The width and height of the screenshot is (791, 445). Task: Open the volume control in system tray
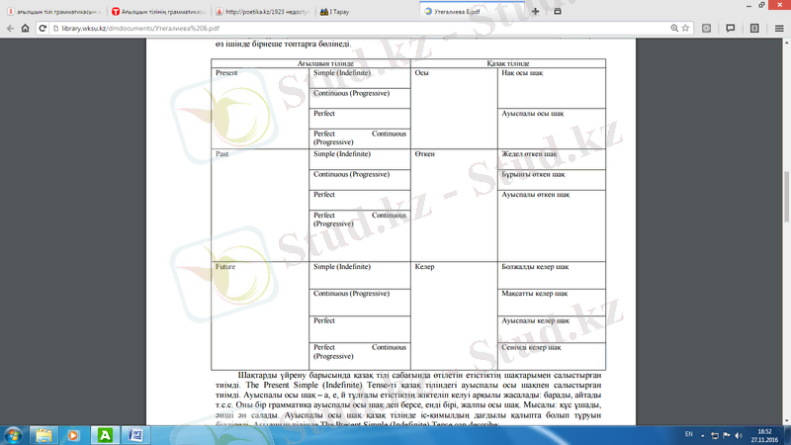coord(739,435)
